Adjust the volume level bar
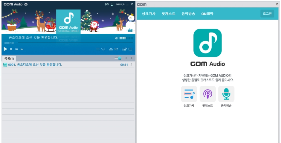The width and height of the screenshot is (281, 143). point(126,38)
